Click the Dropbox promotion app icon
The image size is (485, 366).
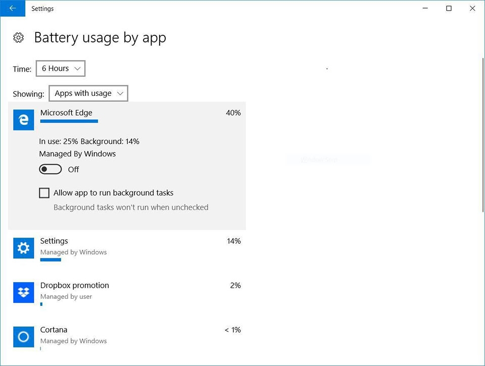pyautogui.click(x=24, y=292)
